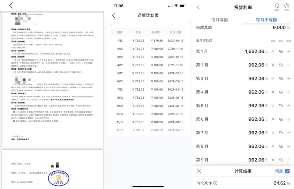Screen dimensions: 294x189
Task: Click the back arrow above the contract document
Action: tap(11, 5)
